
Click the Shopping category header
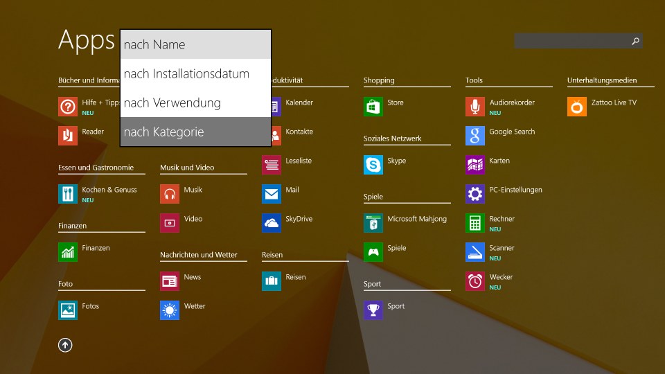coord(379,80)
